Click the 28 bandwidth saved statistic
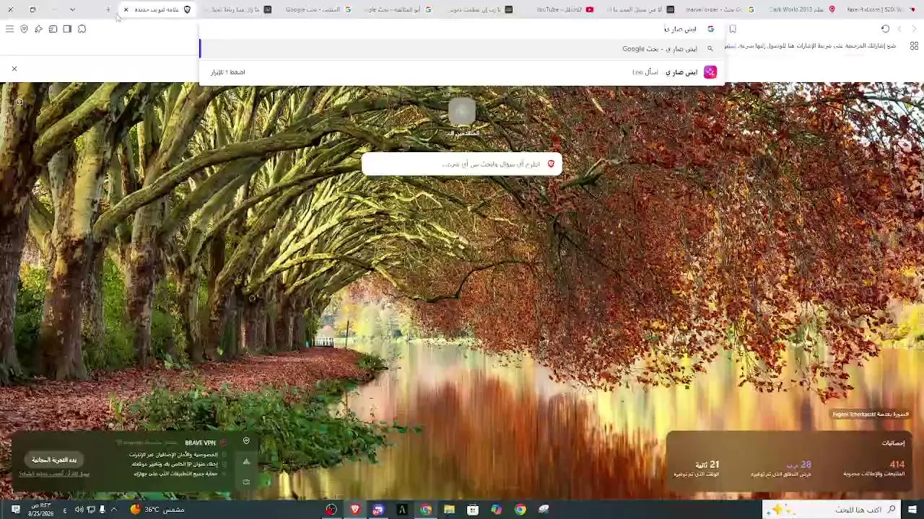The height and width of the screenshot is (519, 924). pos(781,469)
